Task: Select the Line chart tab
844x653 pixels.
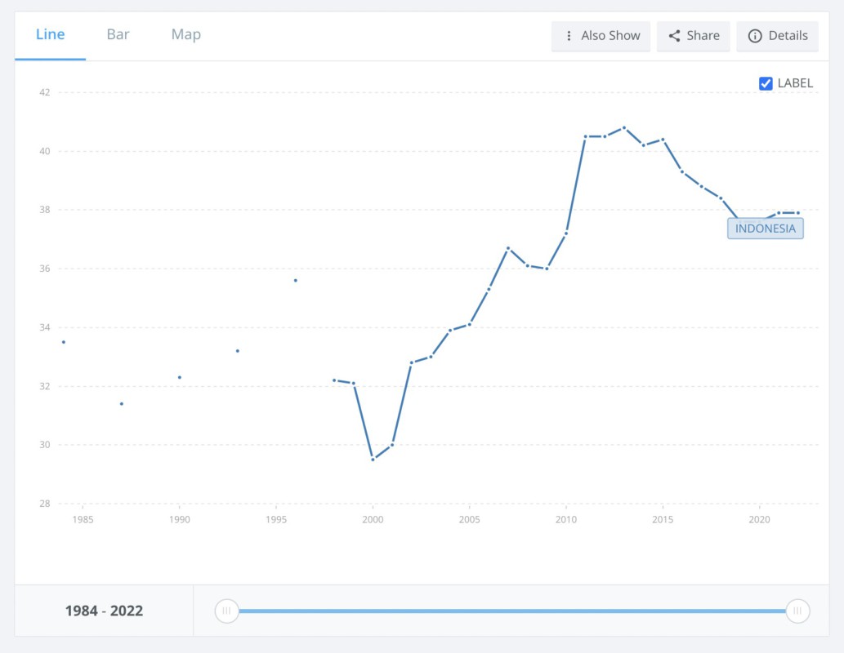Action: click(x=50, y=34)
